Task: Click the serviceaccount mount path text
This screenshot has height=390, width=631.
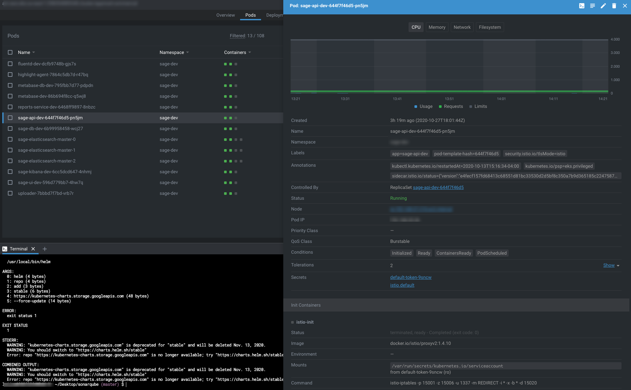Action: [x=447, y=366]
